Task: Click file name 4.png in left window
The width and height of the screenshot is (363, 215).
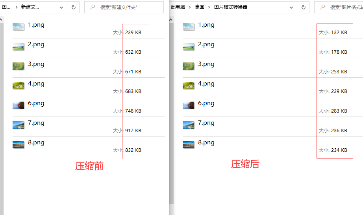Action: pyautogui.click(x=36, y=84)
